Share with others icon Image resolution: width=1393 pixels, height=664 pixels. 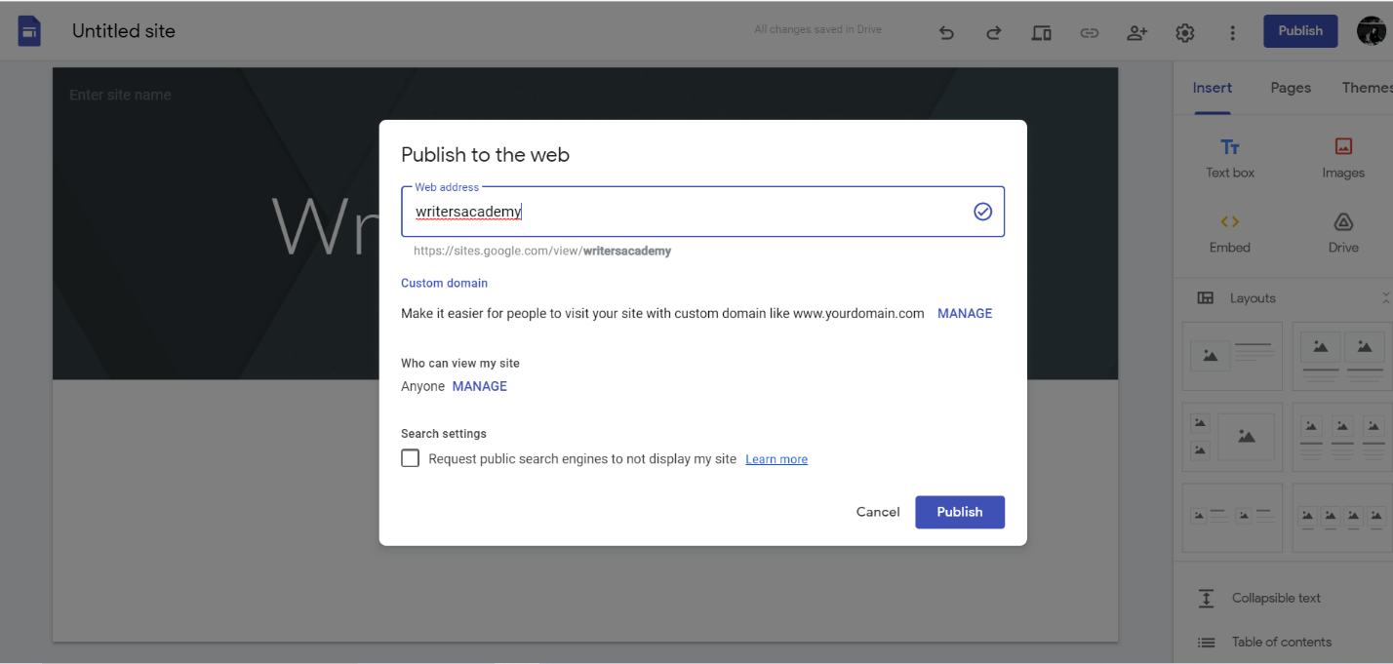(1136, 32)
